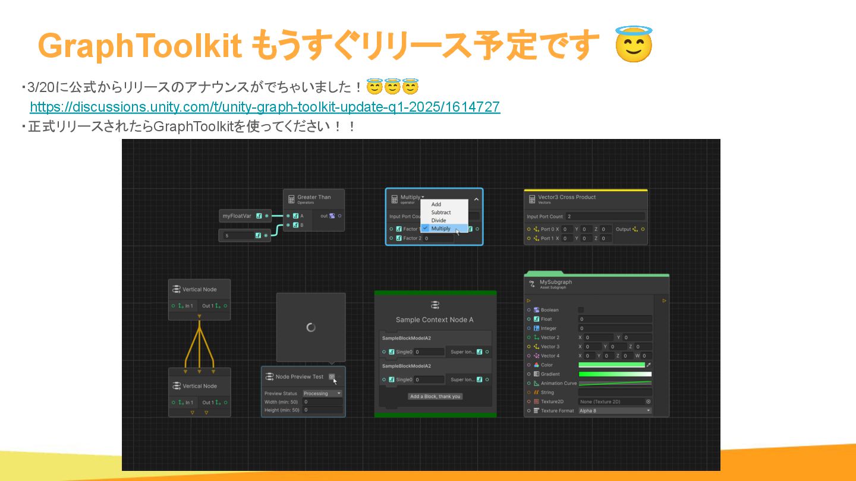Click the Vector 4 type icon

pos(536,356)
